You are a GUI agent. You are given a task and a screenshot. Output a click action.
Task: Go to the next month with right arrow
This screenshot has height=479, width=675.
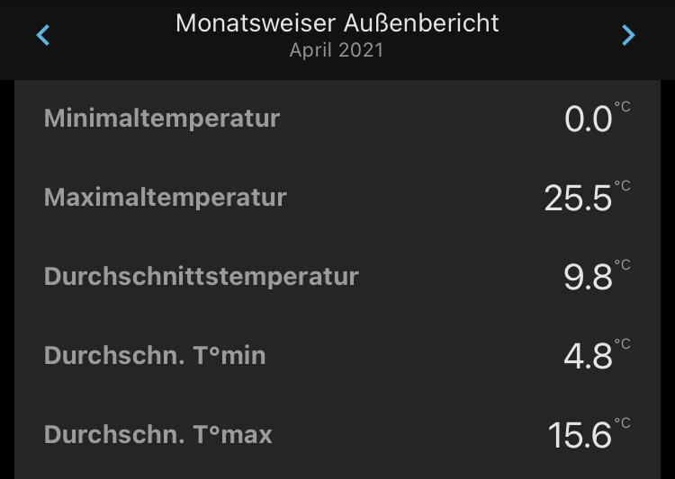pos(628,36)
